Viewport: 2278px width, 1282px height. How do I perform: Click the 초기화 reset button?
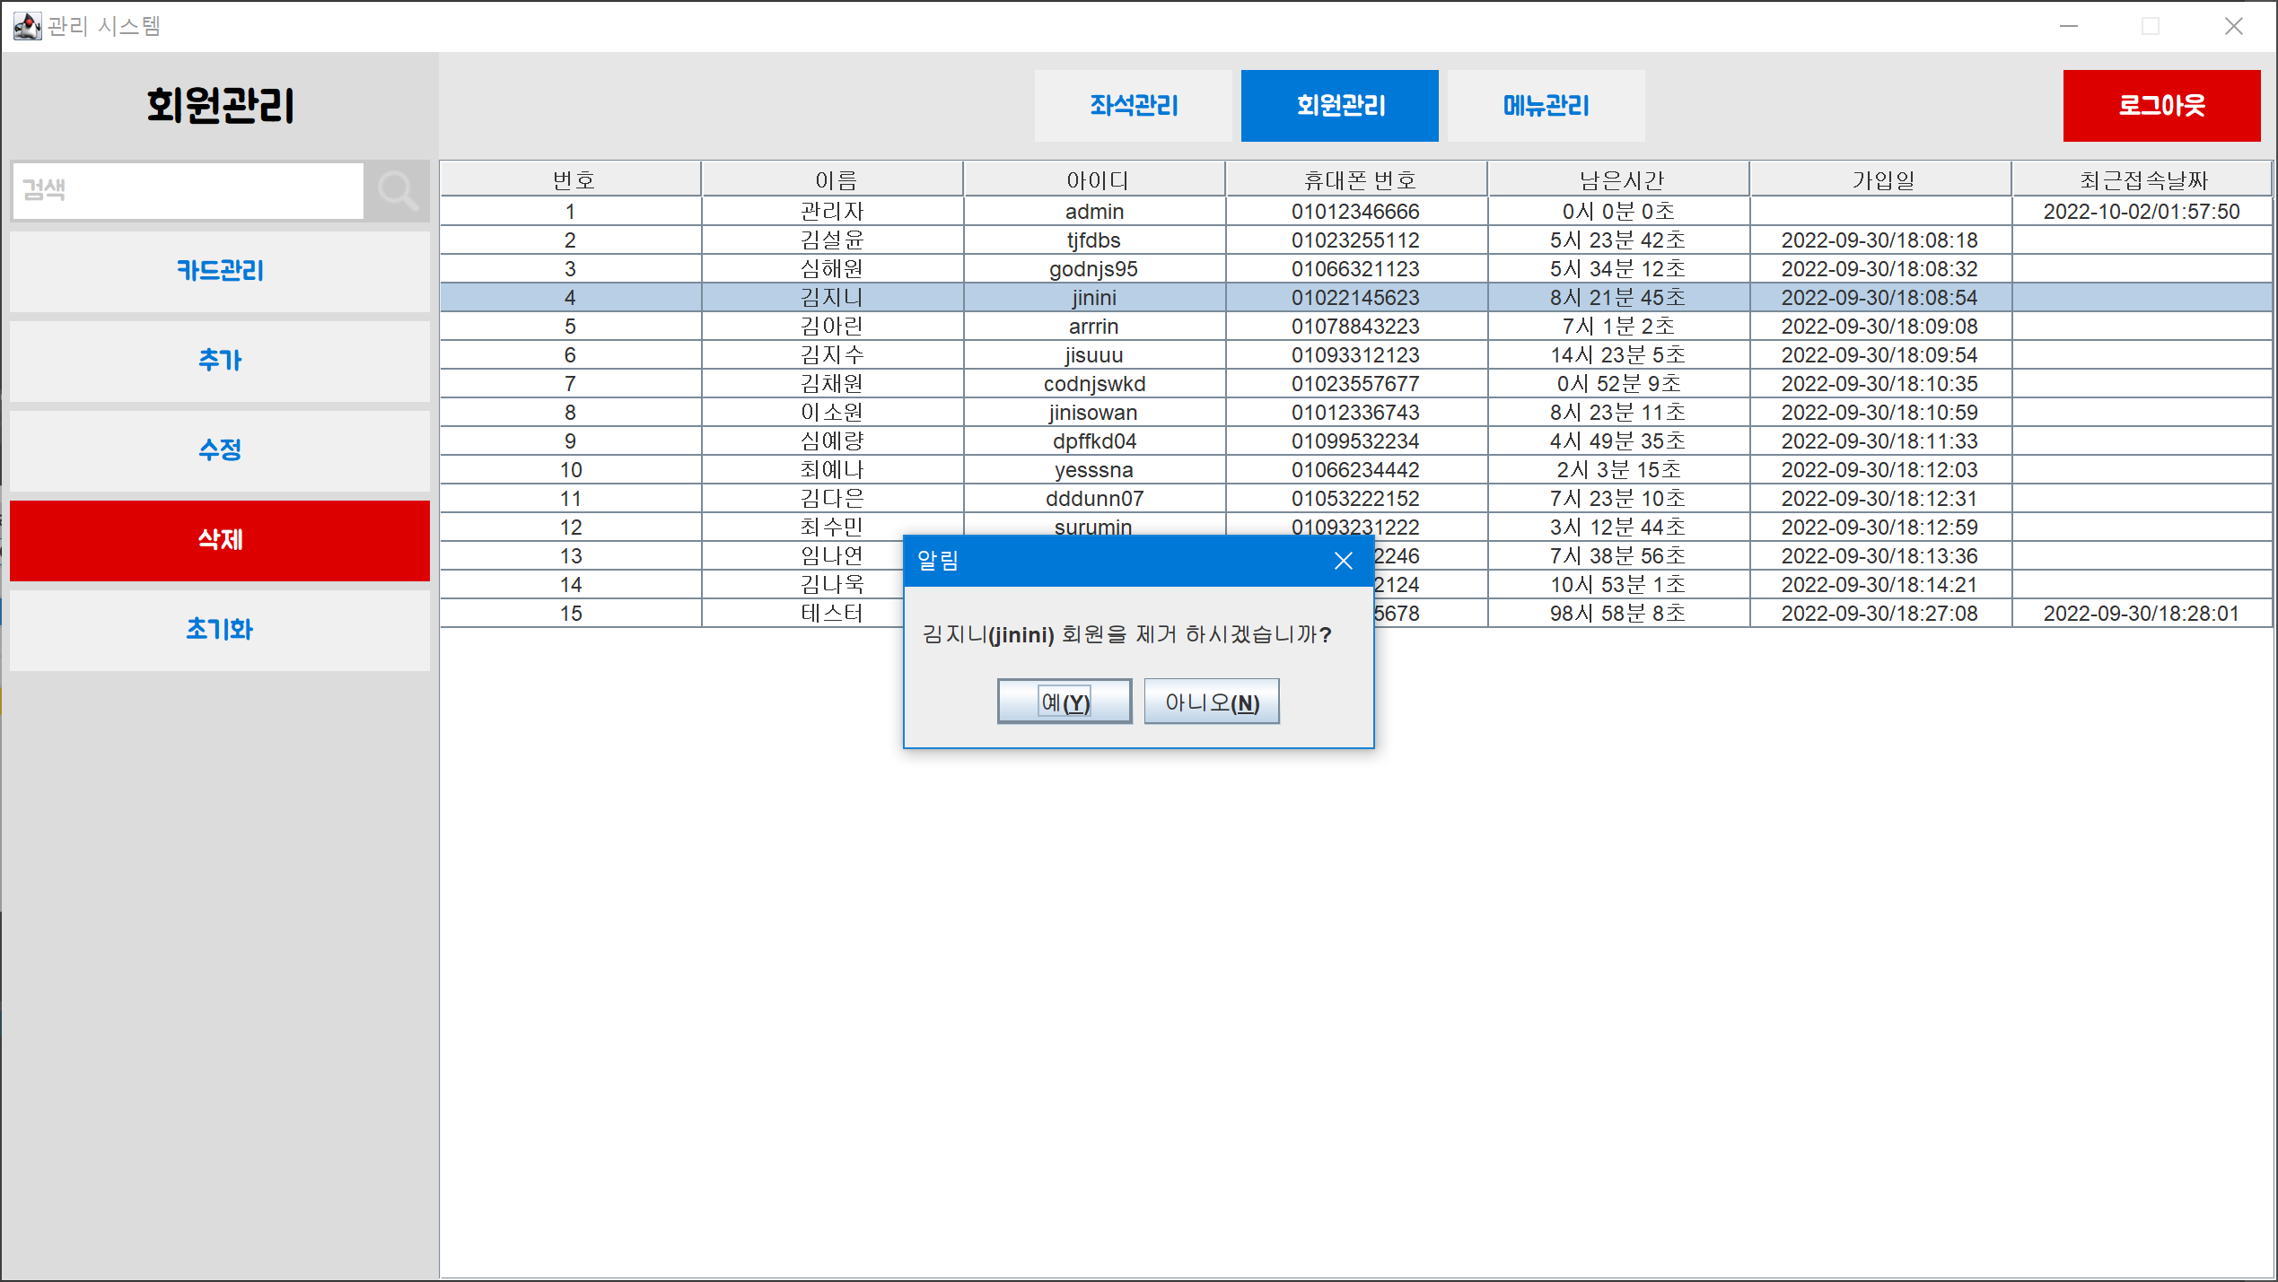[x=220, y=630]
